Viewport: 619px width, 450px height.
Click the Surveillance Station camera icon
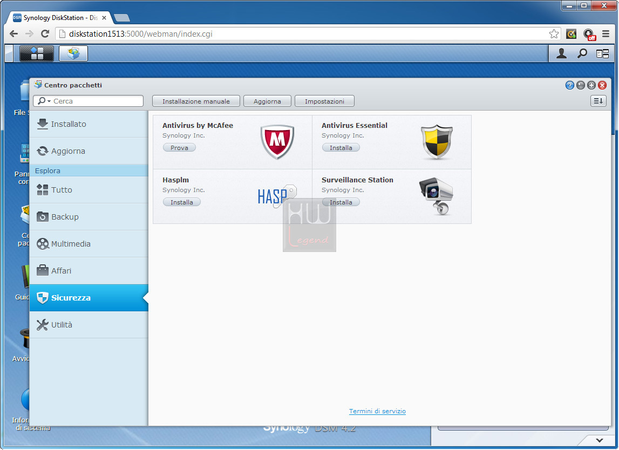tap(436, 196)
